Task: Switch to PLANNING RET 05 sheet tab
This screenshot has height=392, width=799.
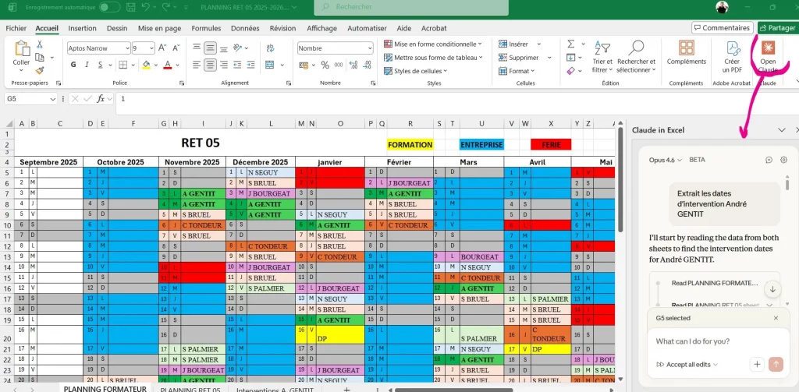Action: tap(190, 388)
